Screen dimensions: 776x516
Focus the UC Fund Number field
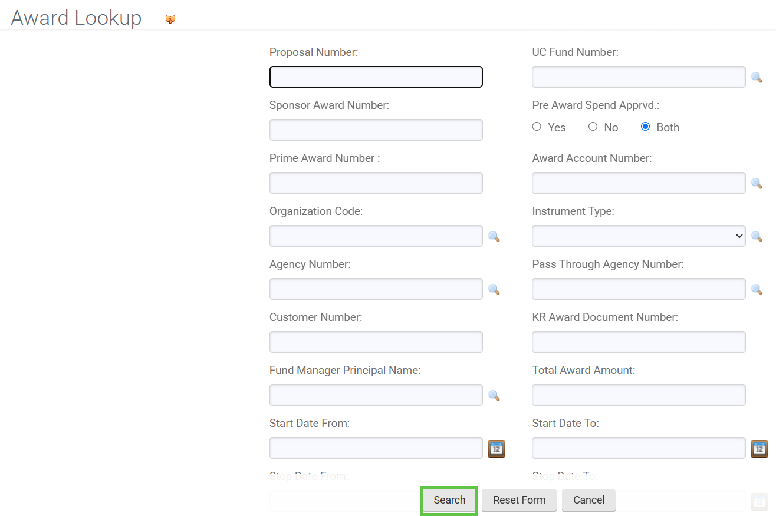(639, 77)
